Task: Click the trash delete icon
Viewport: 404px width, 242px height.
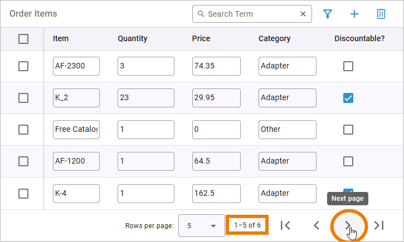Action: click(x=381, y=14)
